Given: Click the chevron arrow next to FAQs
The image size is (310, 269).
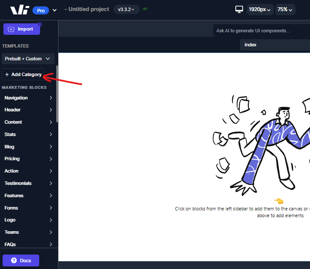Looking at the screenshot, I should [x=51, y=244].
